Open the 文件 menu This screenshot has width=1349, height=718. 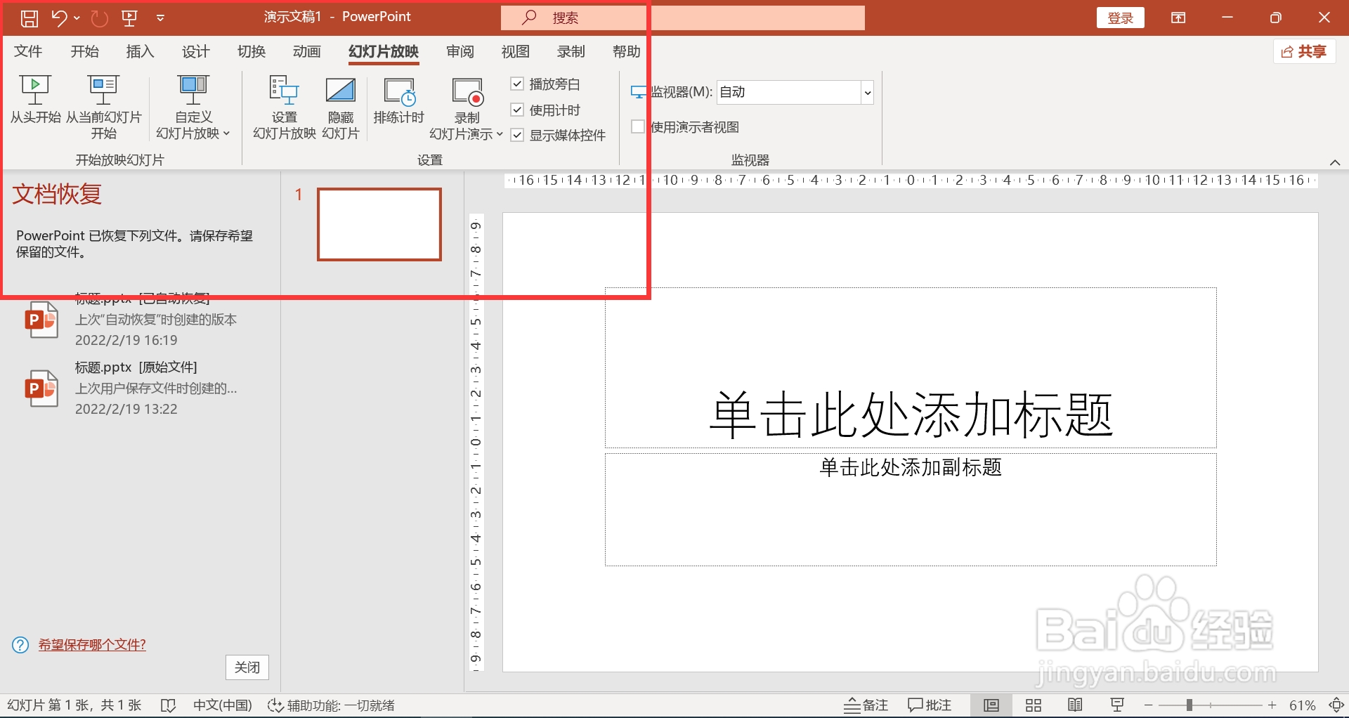tap(28, 51)
